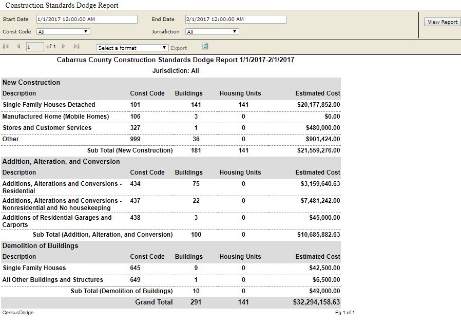Go to the first report page

pyautogui.click(x=6, y=47)
